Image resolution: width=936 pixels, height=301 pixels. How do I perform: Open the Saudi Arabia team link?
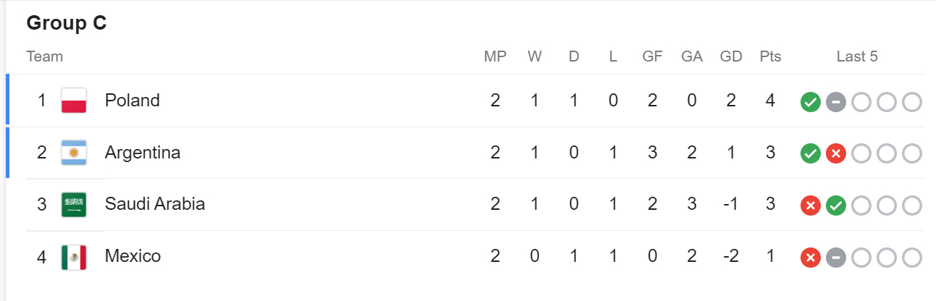tap(155, 204)
